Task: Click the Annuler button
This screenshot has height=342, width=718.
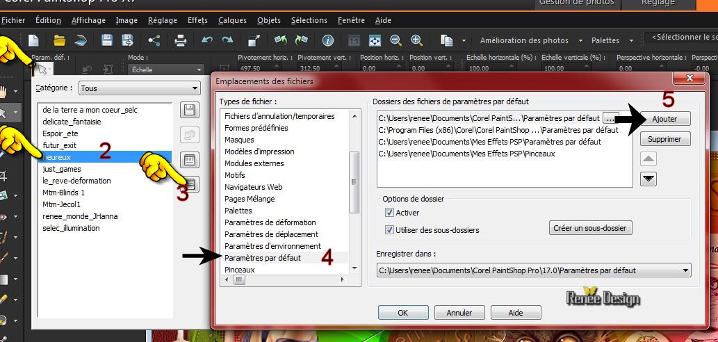Action: click(459, 313)
